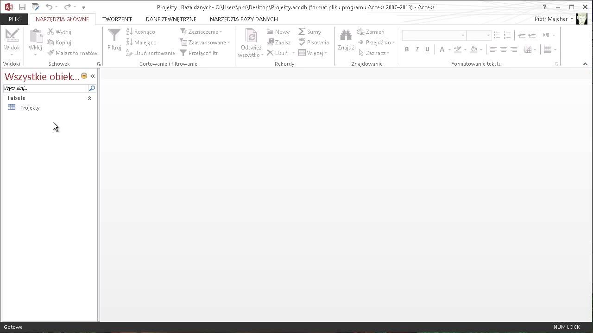Open the Zaawansowane dropdown
The image size is (593, 333).
tap(205, 43)
